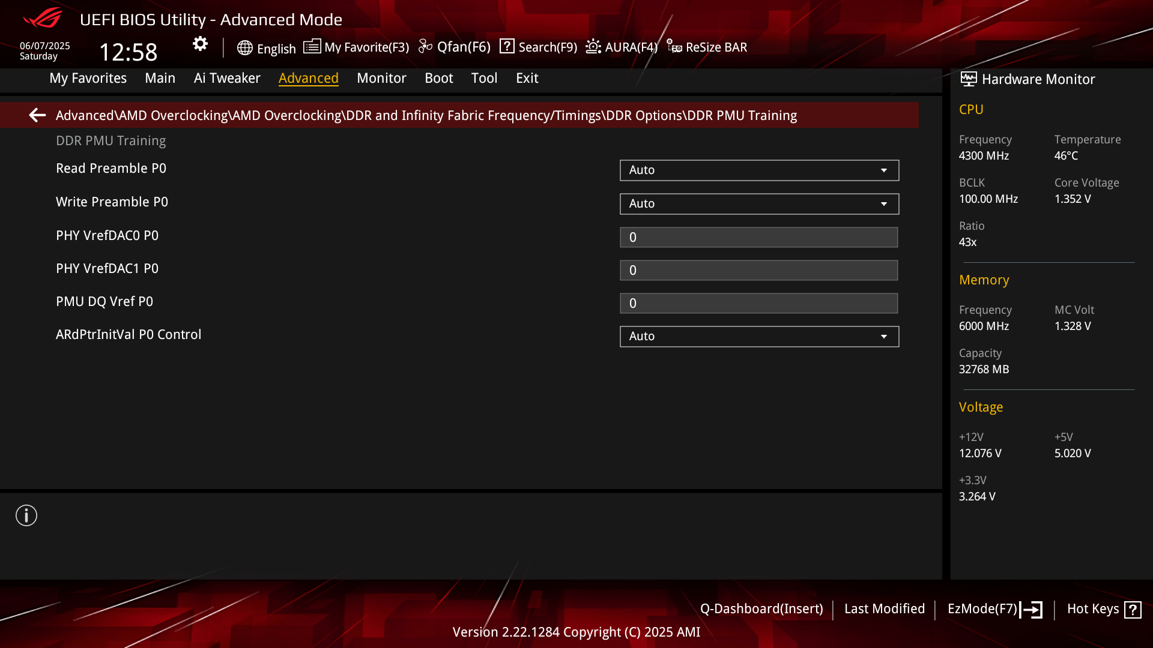Image resolution: width=1153 pixels, height=648 pixels.
Task: Click the Hot Keys question mark icon
Action: click(1133, 610)
